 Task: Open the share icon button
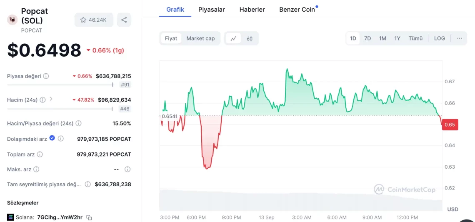pos(124,20)
